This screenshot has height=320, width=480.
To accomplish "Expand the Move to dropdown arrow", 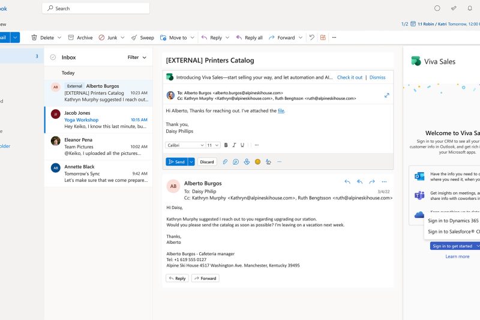I will (x=192, y=38).
